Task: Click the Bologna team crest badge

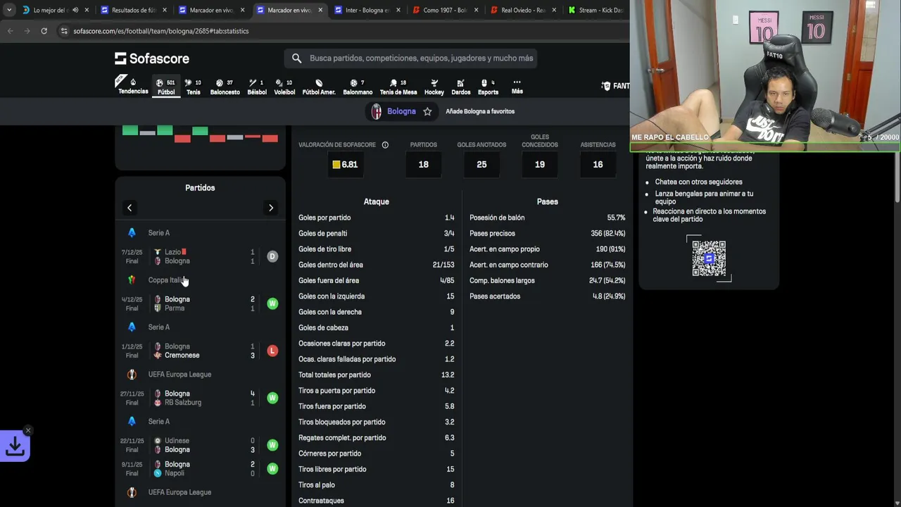Action: pos(377,111)
